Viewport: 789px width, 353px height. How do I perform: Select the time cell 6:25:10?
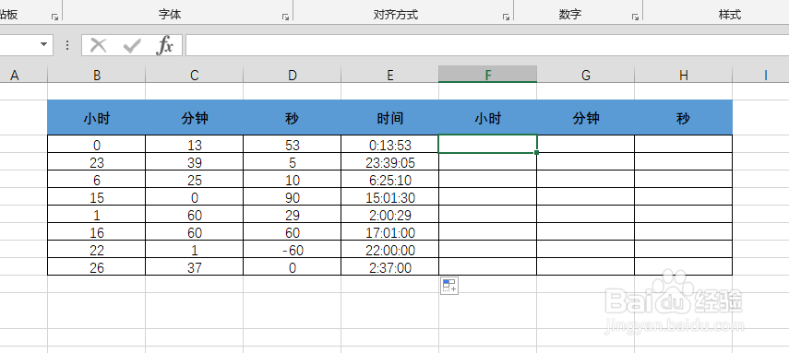tap(390, 180)
